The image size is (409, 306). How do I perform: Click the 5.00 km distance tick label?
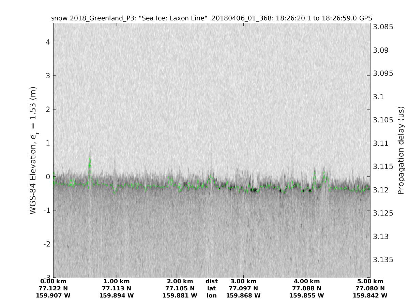370,281
